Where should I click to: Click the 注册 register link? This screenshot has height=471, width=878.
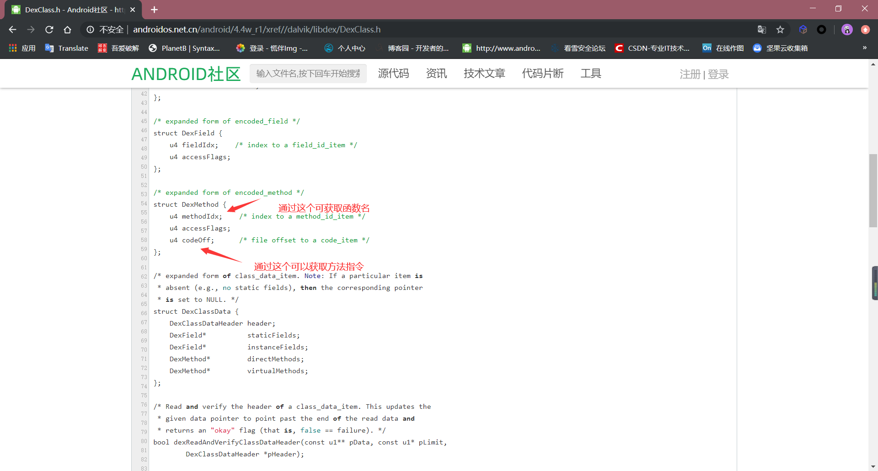pos(690,74)
